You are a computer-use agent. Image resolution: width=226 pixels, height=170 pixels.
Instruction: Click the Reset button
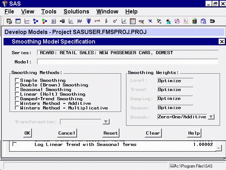click(x=111, y=133)
